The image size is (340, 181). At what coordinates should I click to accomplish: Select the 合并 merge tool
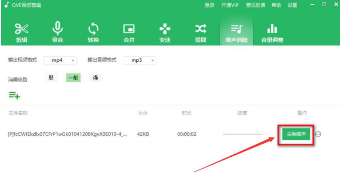pos(129,33)
